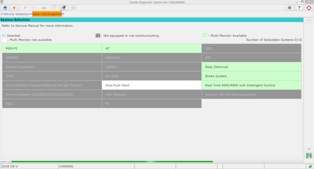Click the Acoustic Vehicle Alerting System tile
This screenshot has width=314, height=169.
tap(251, 95)
